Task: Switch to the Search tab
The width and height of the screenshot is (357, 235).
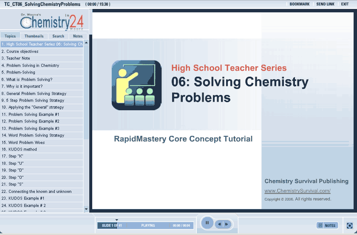Action: tap(58, 36)
